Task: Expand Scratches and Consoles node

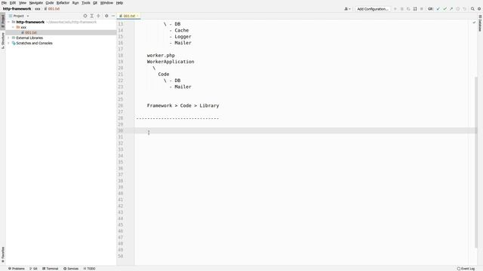Action: pyautogui.click(x=8, y=43)
